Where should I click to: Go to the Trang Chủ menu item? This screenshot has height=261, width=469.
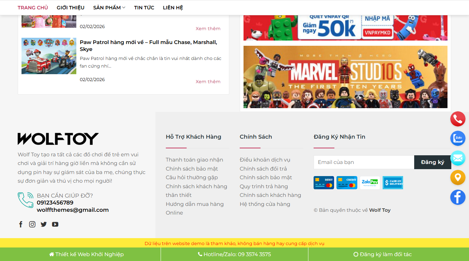pyautogui.click(x=33, y=8)
